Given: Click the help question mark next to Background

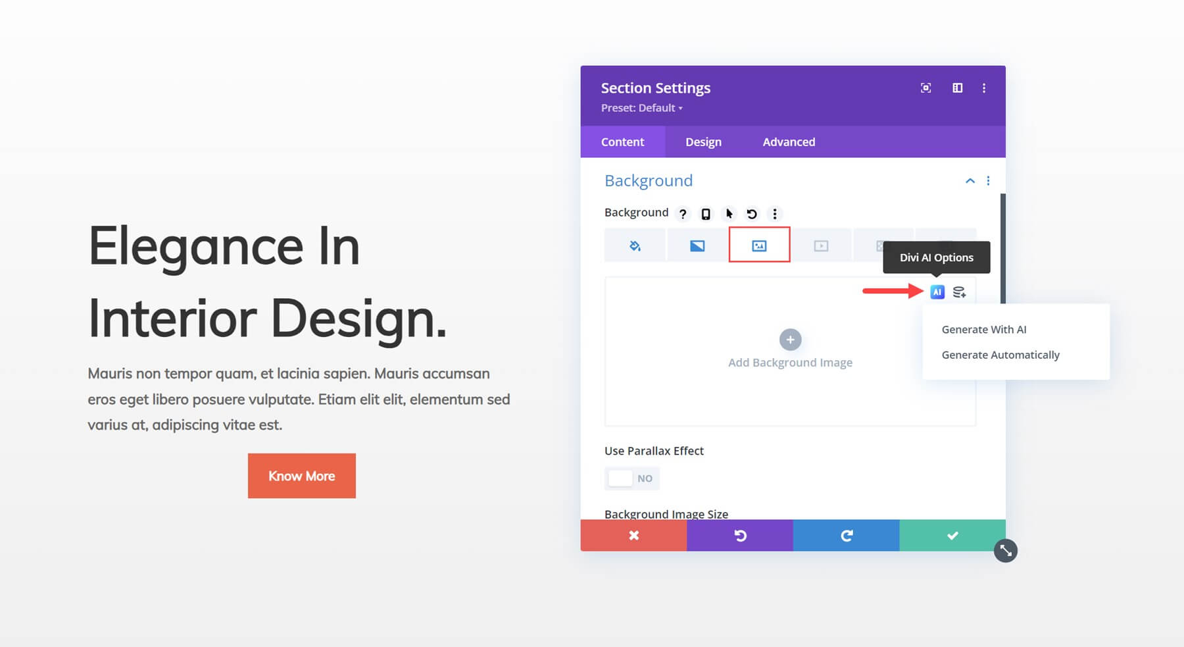Looking at the screenshot, I should [x=683, y=214].
